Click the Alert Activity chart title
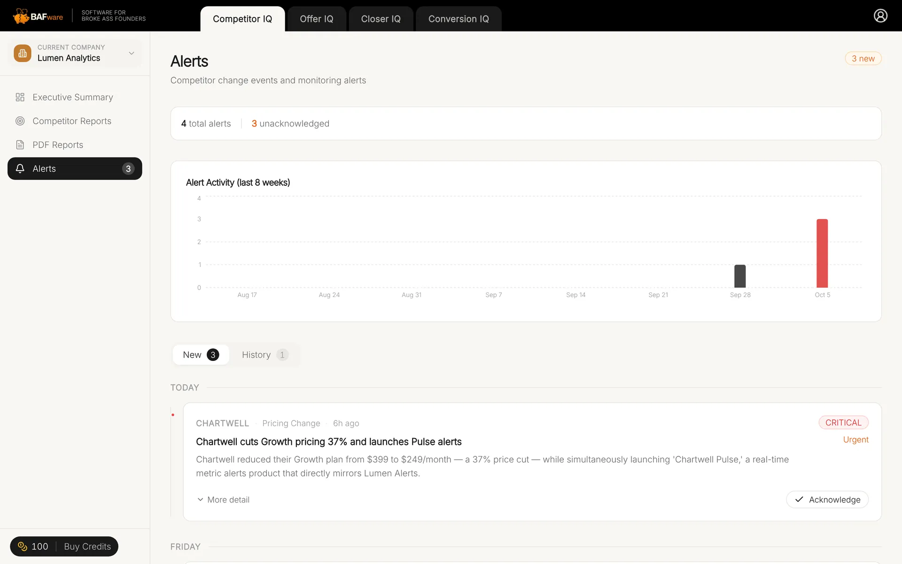The image size is (902, 564). (x=238, y=182)
